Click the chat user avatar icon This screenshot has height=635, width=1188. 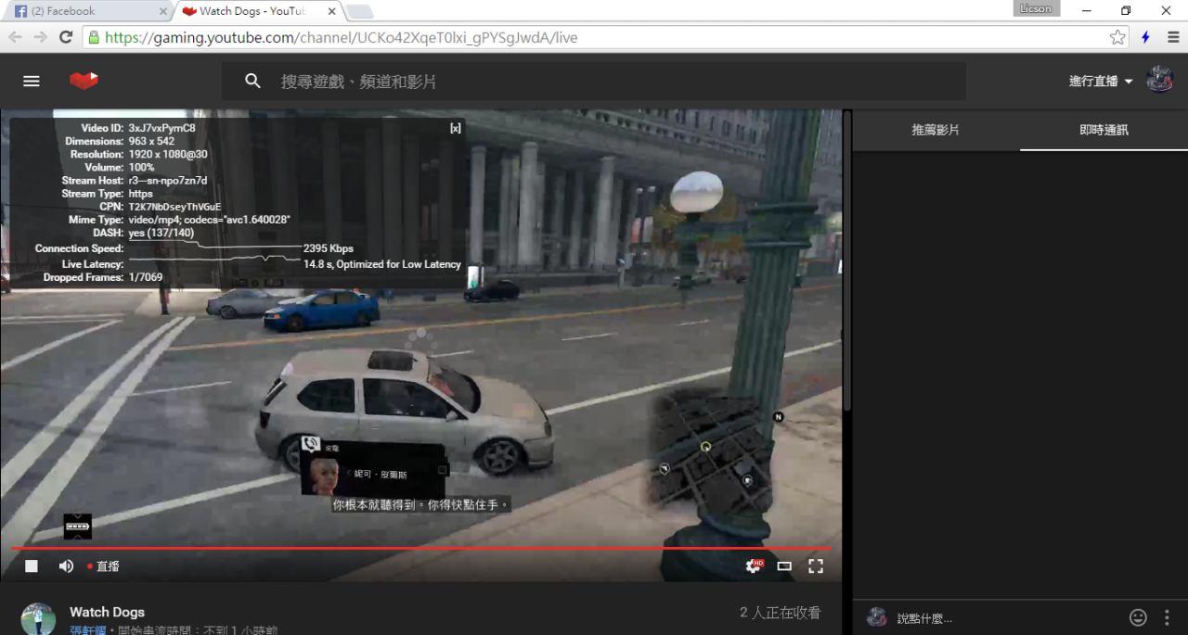pos(876,617)
